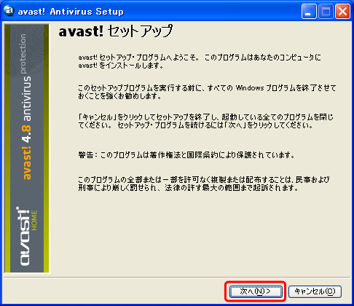Image resolution: width=354 pixels, height=306 pixels.
Task: Click the "avast! セットアップ" heading
Action: point(116,31)
